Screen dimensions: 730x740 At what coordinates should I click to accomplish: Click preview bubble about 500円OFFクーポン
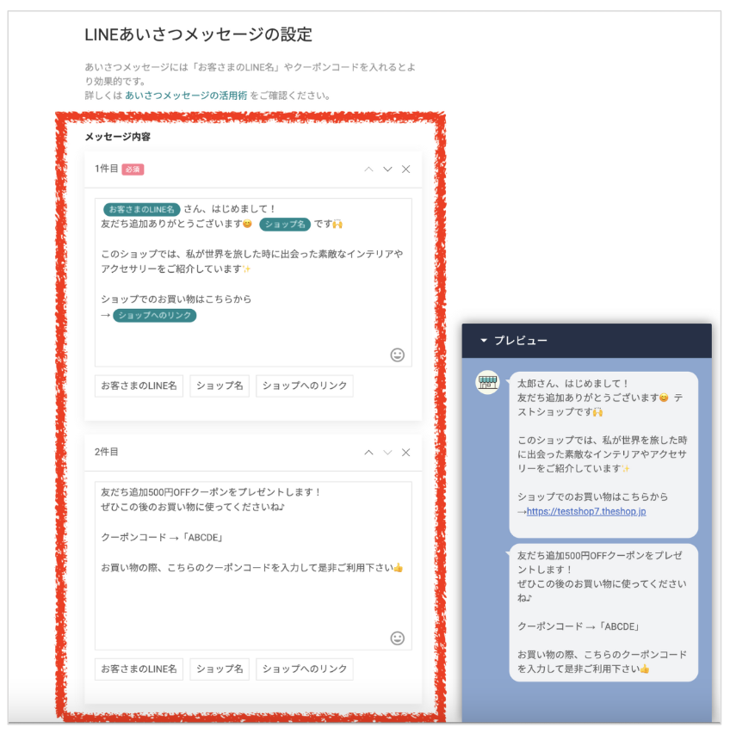click(x=603, y=613)
